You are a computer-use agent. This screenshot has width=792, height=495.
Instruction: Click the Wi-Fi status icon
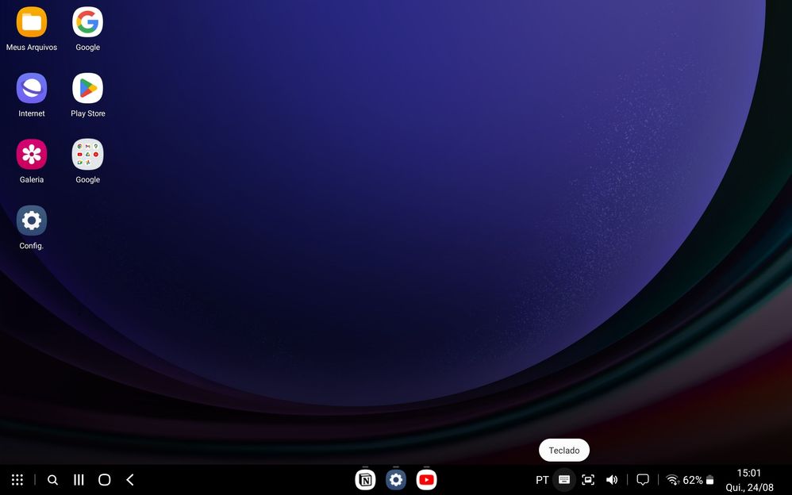(x=672, y=480)
